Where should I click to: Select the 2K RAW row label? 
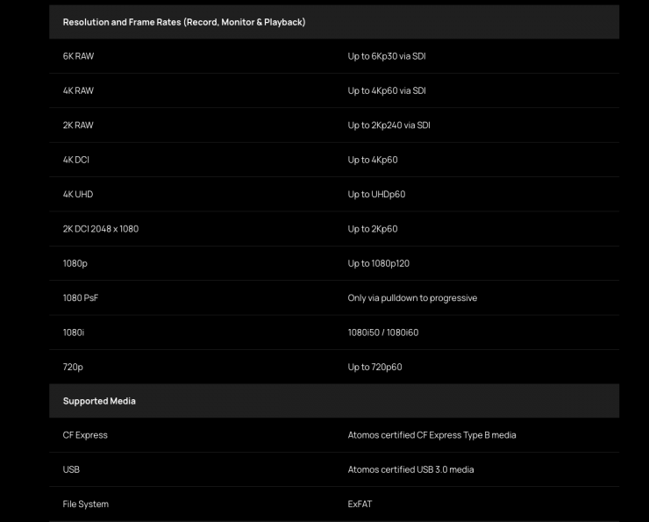click(x=78, y=125)
